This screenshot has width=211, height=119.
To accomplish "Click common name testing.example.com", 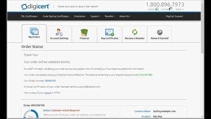I will point(164,111).
